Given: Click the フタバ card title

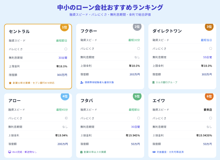Looking at the screenshot, I should (87, 101).
